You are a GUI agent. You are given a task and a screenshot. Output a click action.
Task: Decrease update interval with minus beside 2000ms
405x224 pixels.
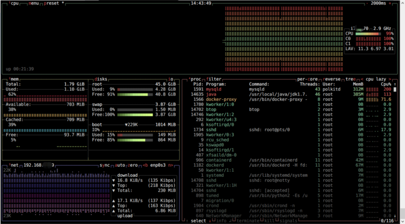[367, 3]
